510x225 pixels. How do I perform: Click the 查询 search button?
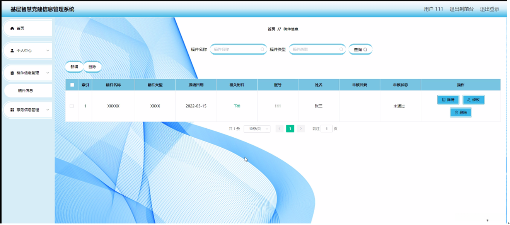click(360, 49)
